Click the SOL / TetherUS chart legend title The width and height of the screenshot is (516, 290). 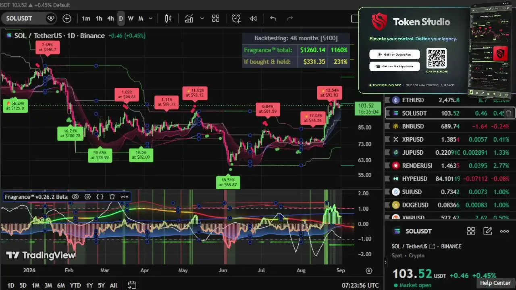(59, 35)
